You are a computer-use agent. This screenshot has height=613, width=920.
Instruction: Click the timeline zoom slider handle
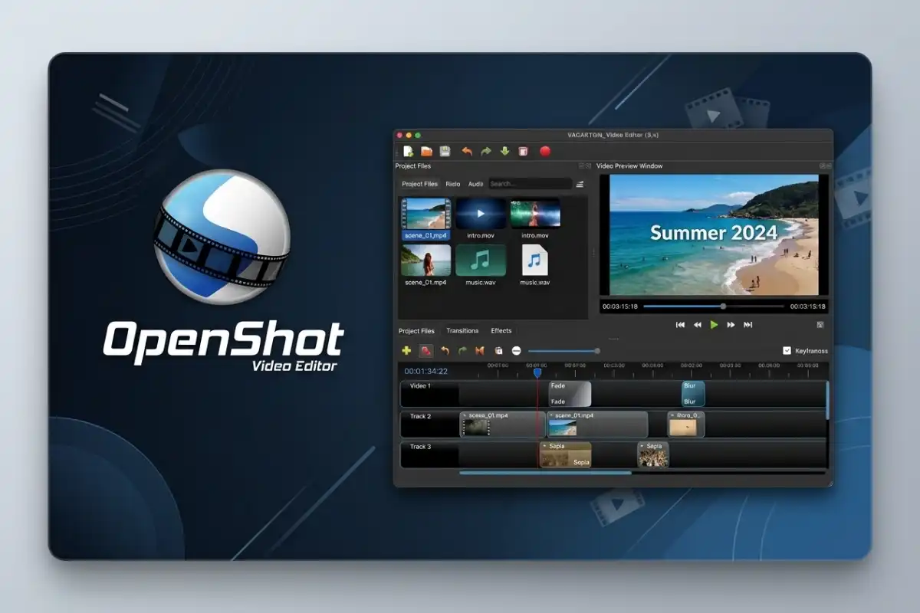(x=597, y=351)
